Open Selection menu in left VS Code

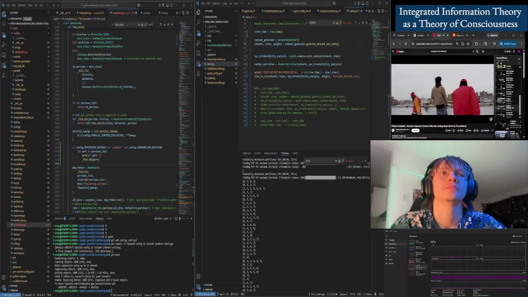21,5
